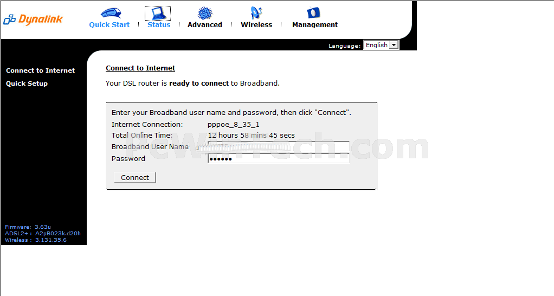Open the Management menu label
Screen dimensions: 554x296
point(315,25)
